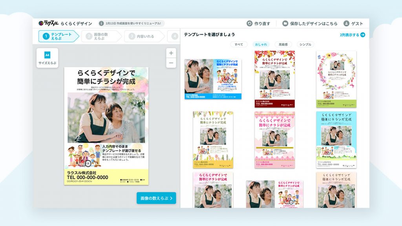The height and width of the screenshot is (226, 402).
Task: Select the おしゃれ filter chip
Action: coord(261,44)
